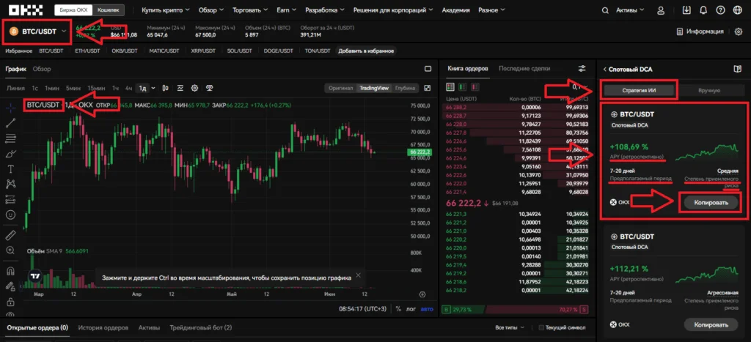751x342 pixels.
Task: Copy the +112,21 % aggressive strategy
Action: point(711,324)
